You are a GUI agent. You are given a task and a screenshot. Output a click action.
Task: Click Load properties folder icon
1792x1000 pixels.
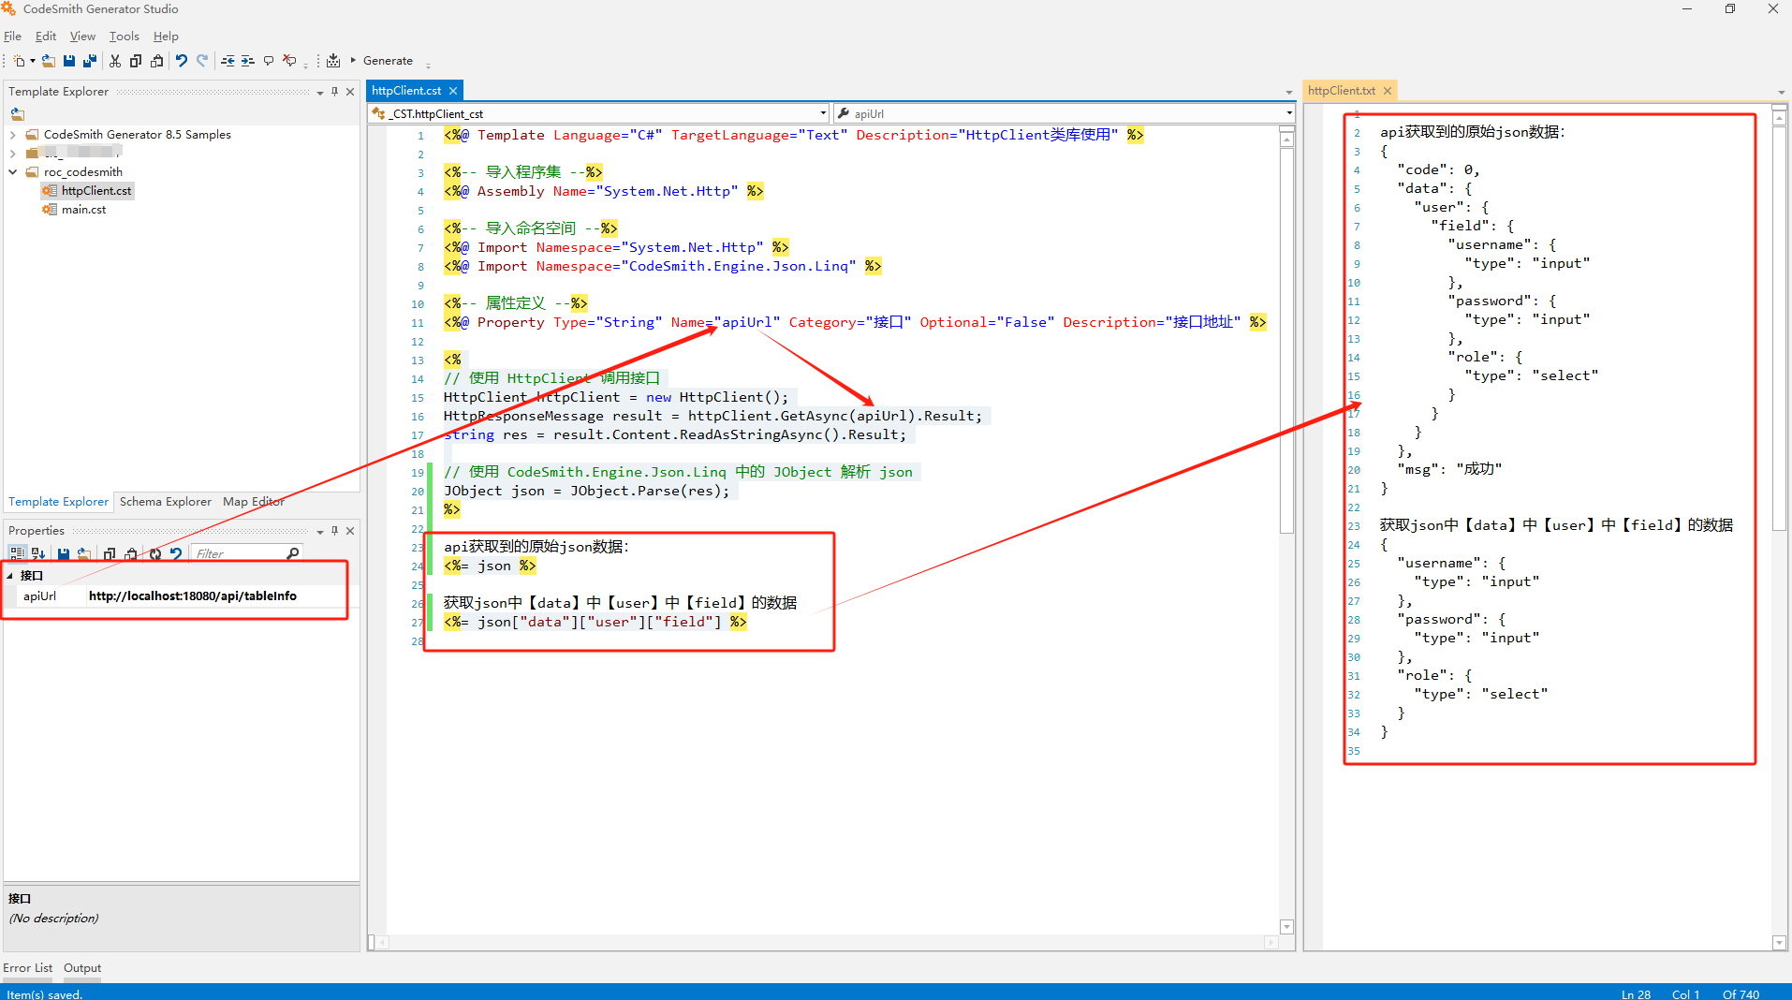click(83, 553)
